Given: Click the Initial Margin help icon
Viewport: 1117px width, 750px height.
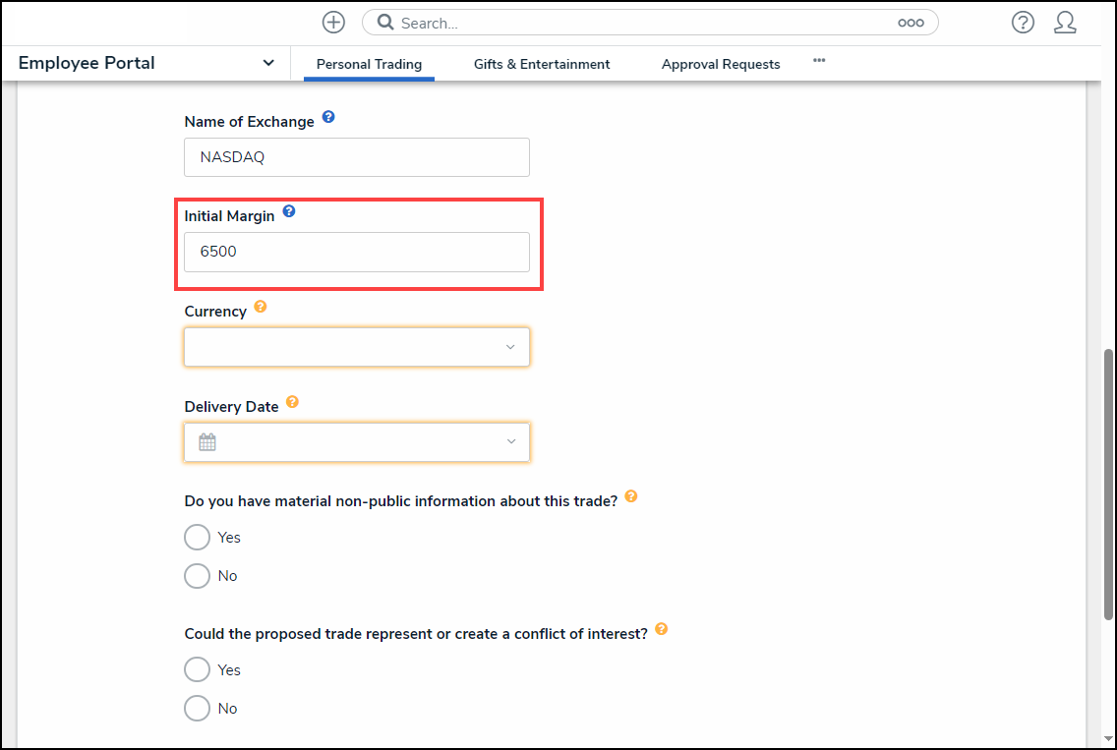Looking at the screenshot, I should coord(289,211).
